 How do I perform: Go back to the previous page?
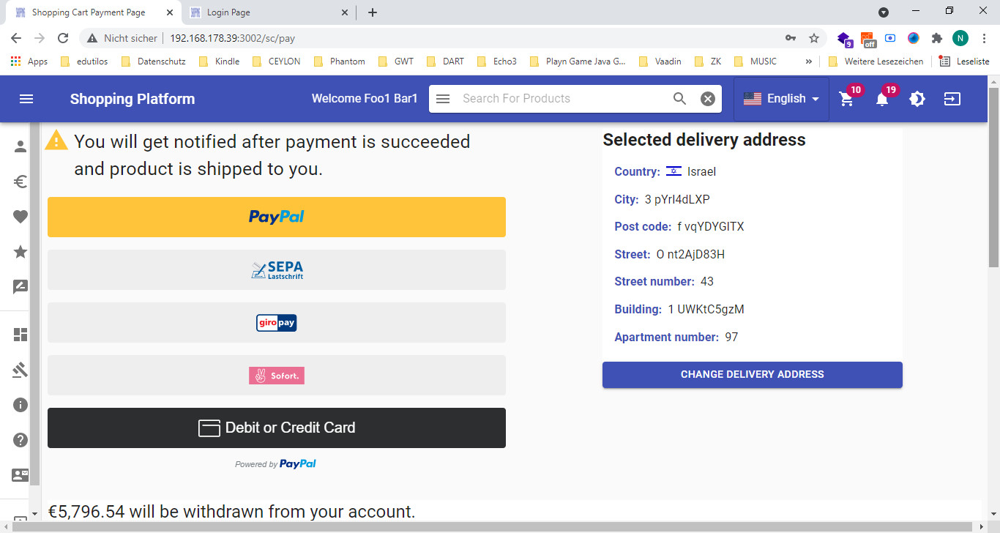tap(16, 38)
